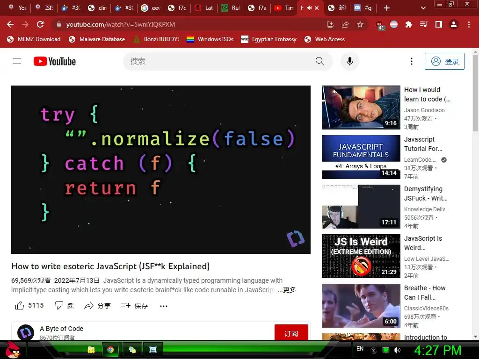
Task: Open the Angry Birds start button
Action: (13, 350)
